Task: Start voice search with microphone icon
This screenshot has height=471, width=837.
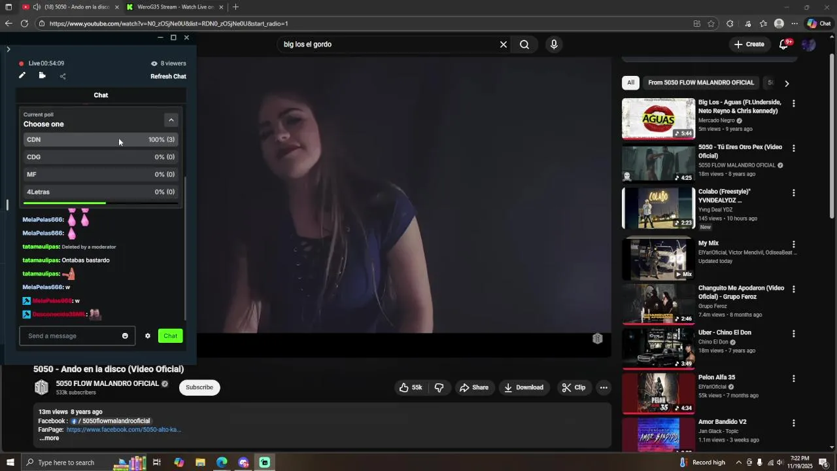Action: coord(554,44)
